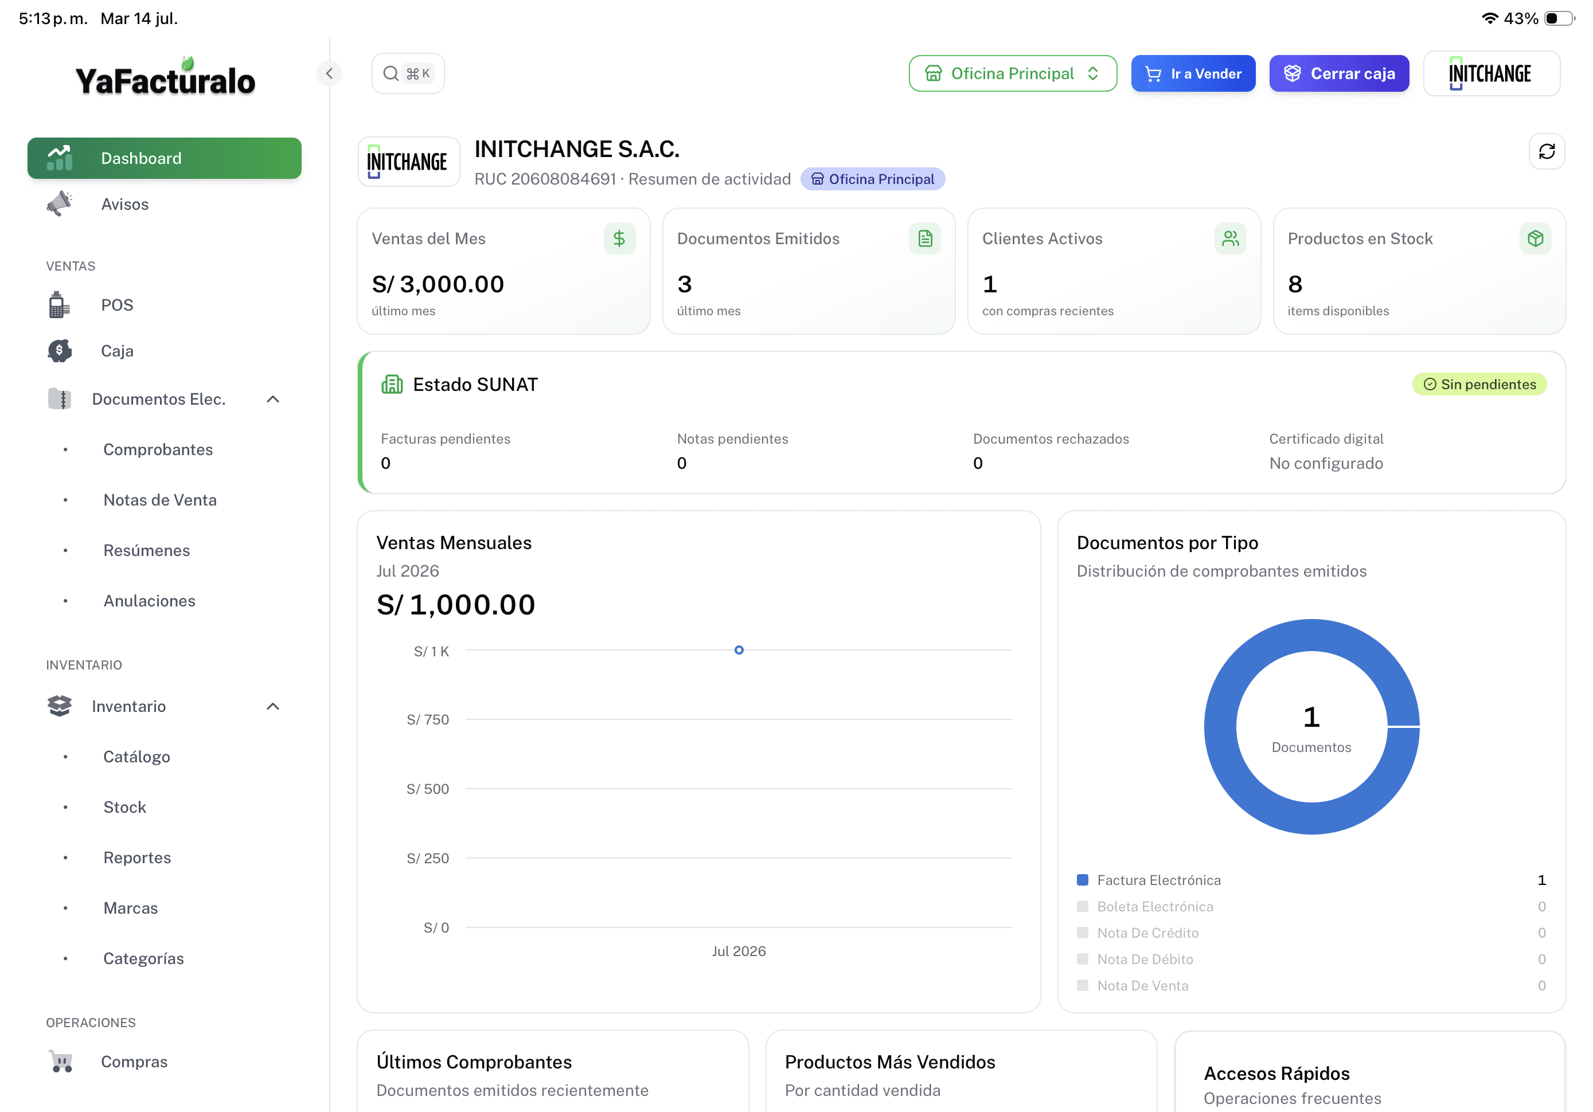This screenshot has height=1112, width=1593.
Task: Toggle the Boleta Electrónica legend swatch
Action: (1081, 907)
